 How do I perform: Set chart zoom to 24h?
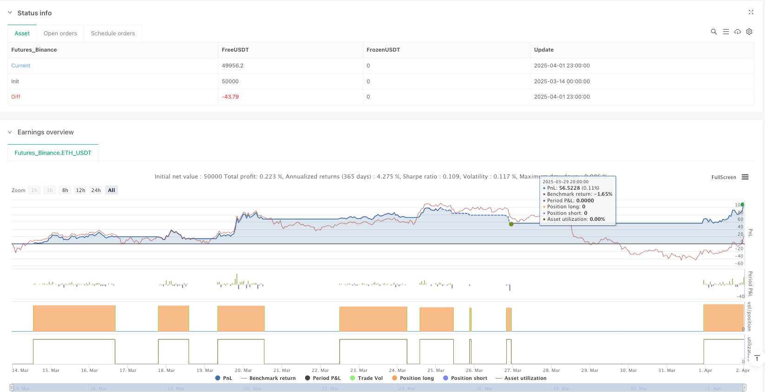[96, 190]
